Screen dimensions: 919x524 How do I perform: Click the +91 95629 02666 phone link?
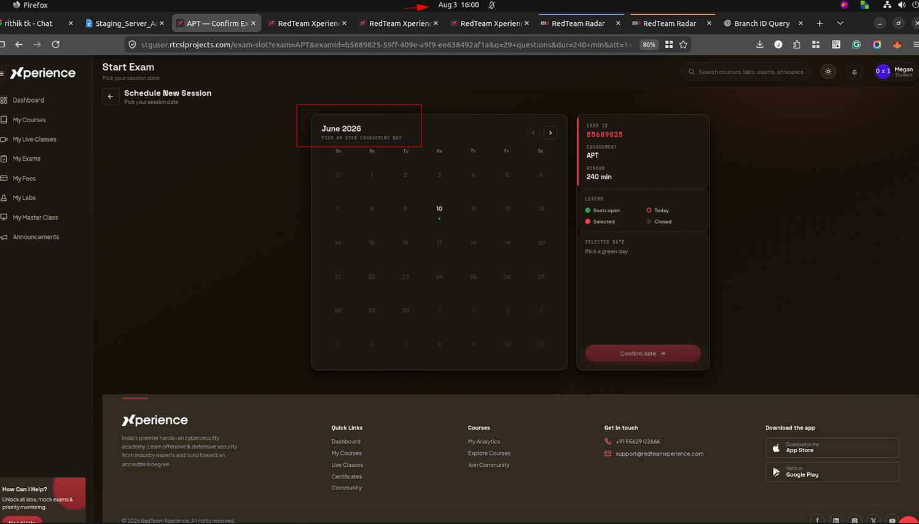point(638,442)
